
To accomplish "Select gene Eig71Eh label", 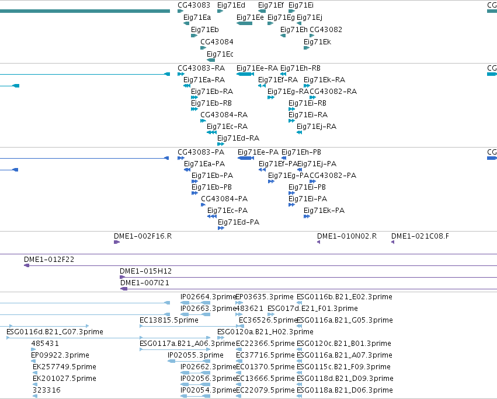I will (294, 30).
